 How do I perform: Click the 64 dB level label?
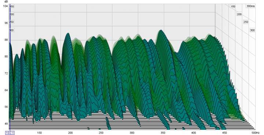click(x=6, y=90)
